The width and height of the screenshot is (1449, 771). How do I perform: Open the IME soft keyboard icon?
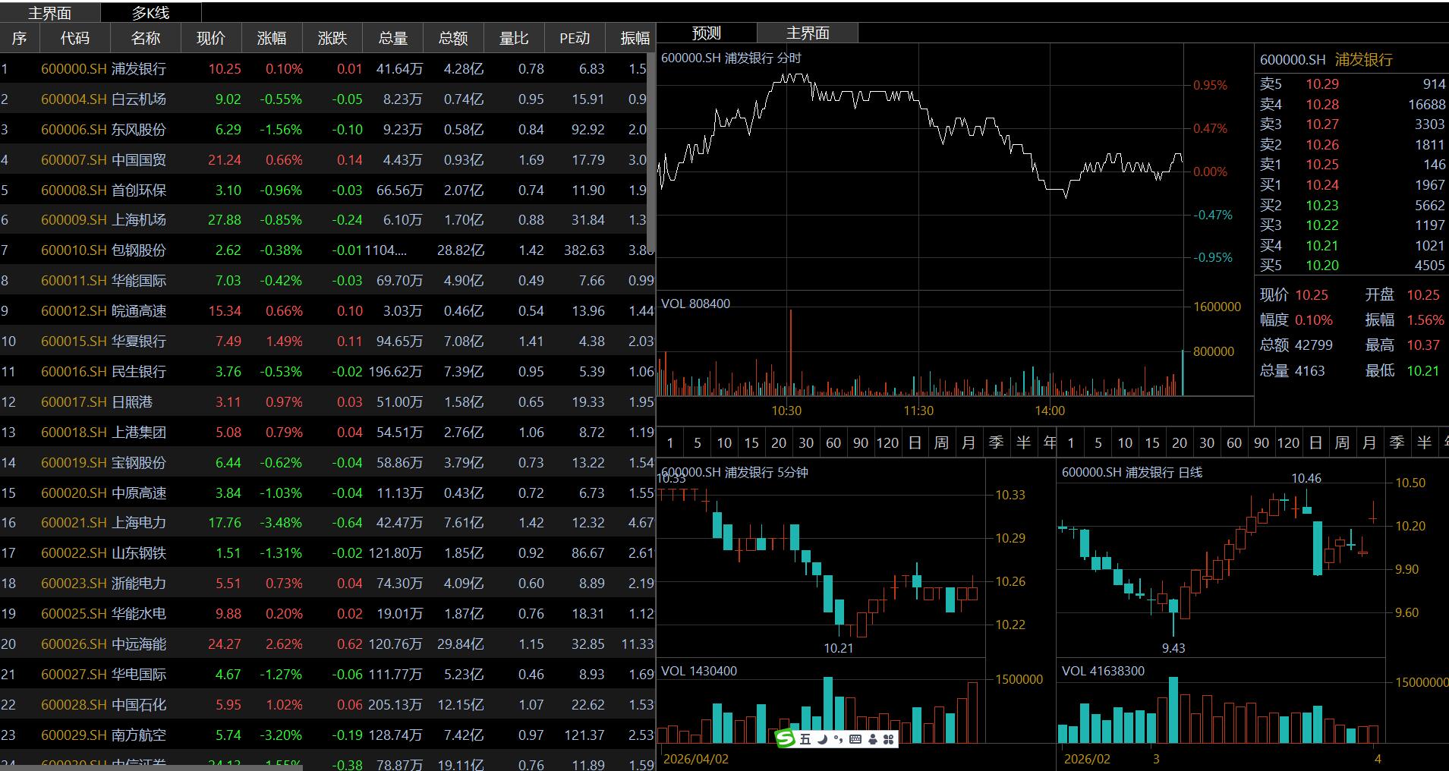(855, 739)
